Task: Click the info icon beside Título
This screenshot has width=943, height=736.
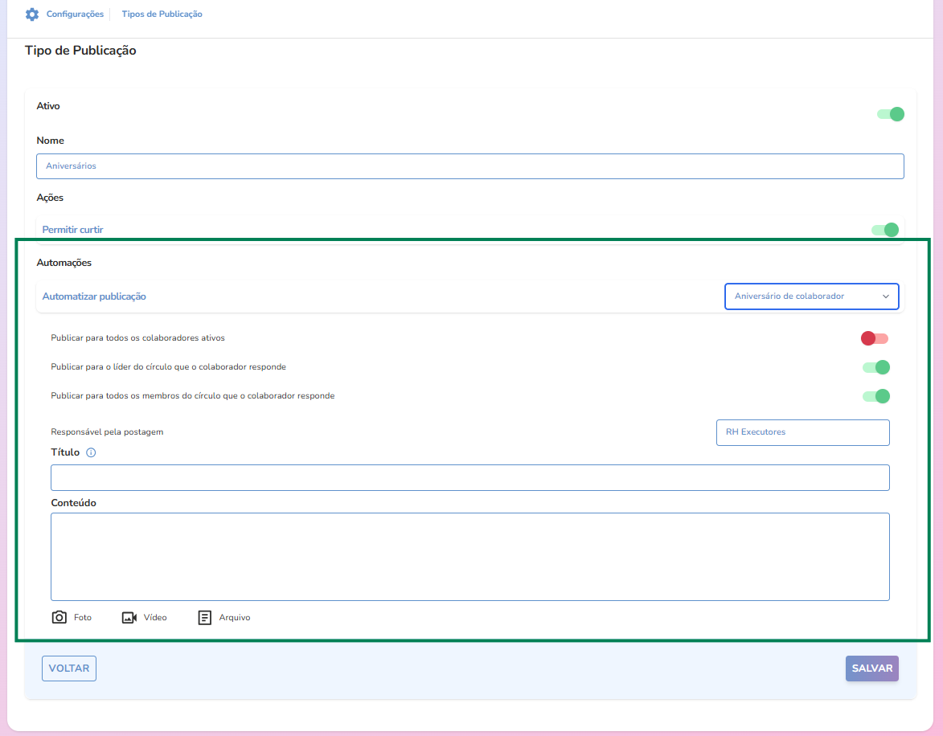Action: coord(91,452)
